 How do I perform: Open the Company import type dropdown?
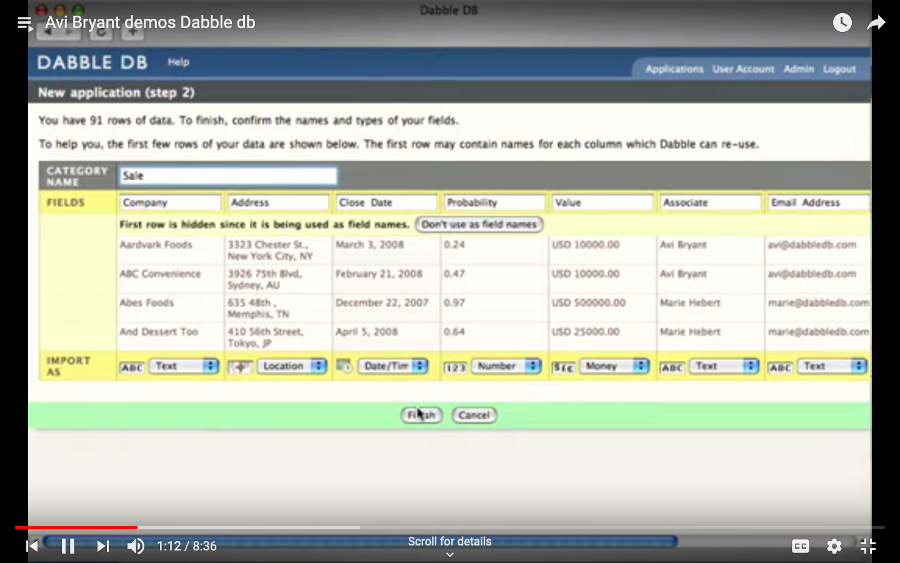(x=184, y=366)
